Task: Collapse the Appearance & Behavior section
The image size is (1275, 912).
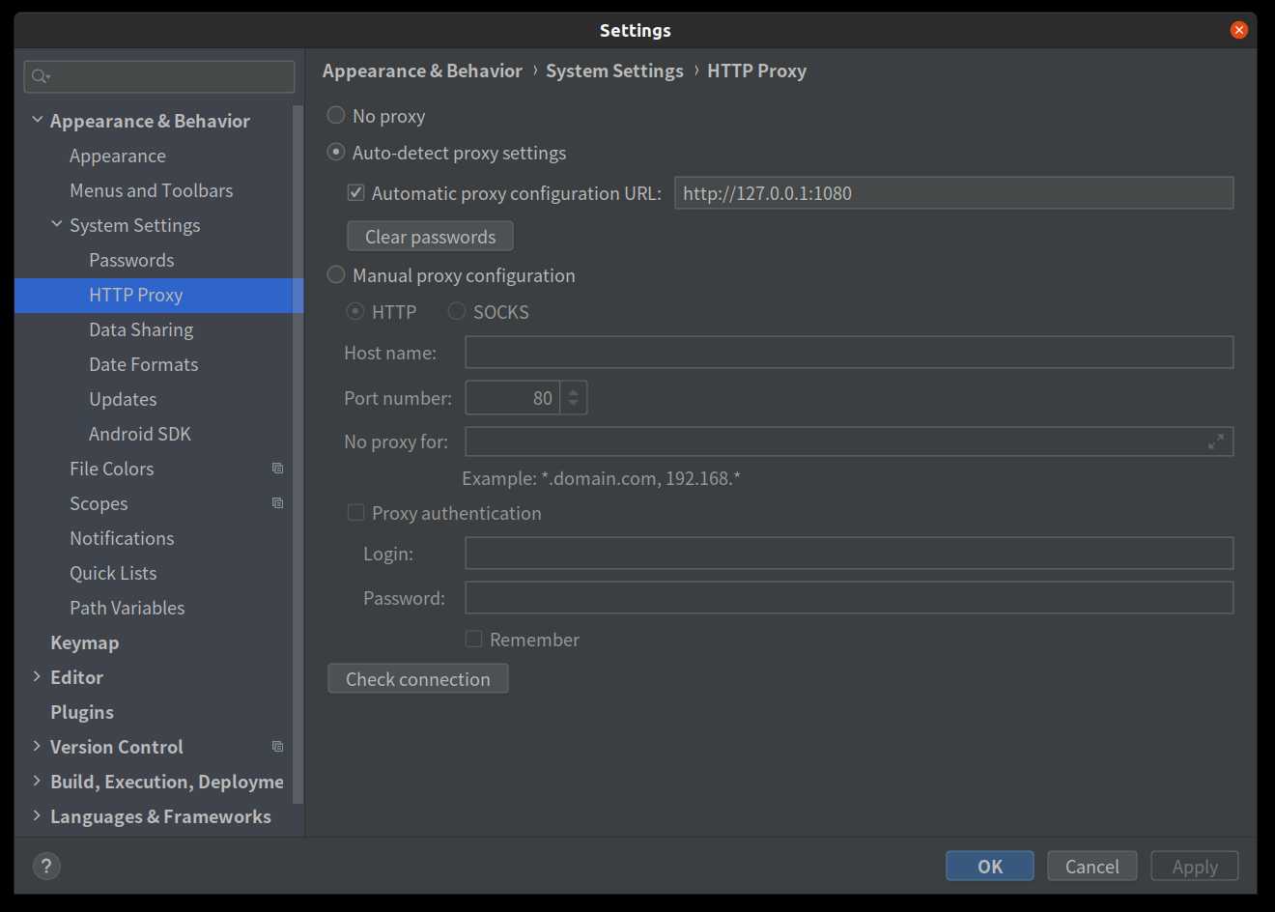Action: 37,120
